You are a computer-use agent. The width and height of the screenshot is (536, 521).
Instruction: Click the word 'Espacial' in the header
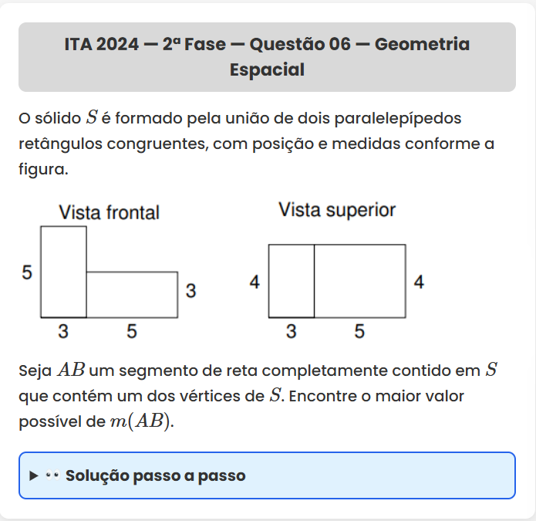point(267,70)
